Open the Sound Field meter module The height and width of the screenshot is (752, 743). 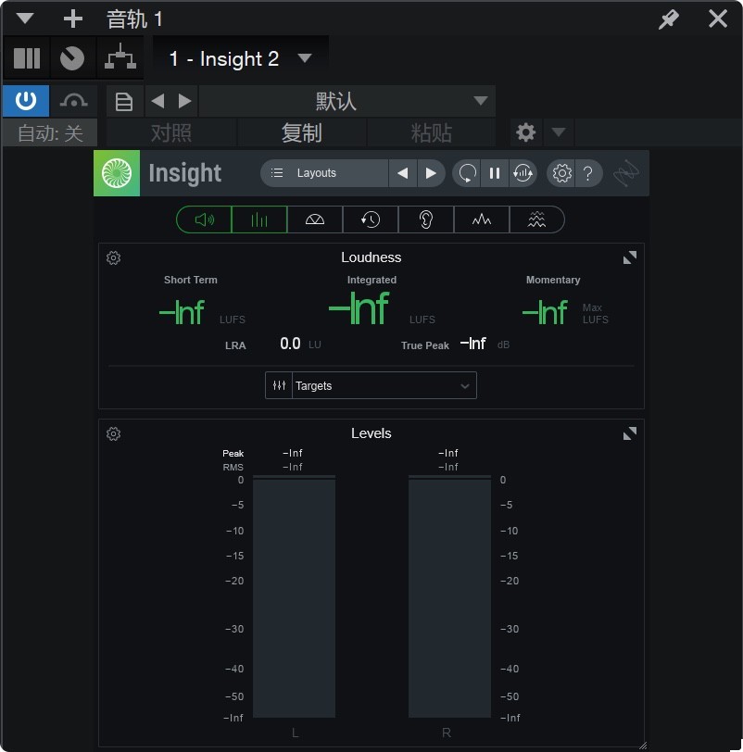tap(314, 219)
